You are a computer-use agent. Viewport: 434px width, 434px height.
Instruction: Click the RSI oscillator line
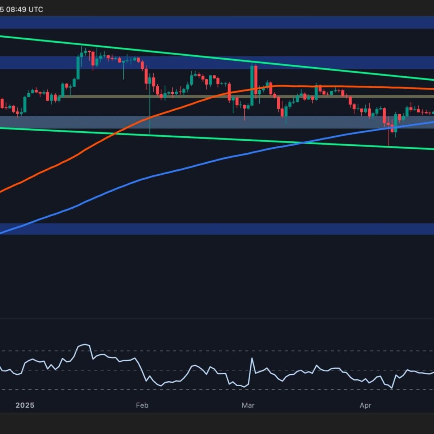point(217,373)
